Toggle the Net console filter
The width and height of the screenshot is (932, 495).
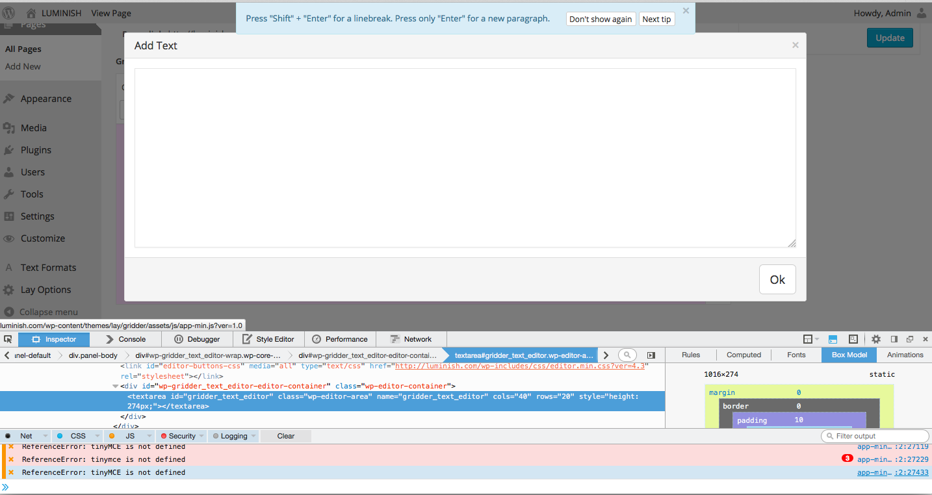pos(27,435)
